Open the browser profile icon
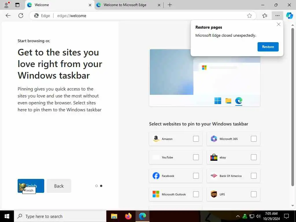Screen dimensions: 296x222 pos(7,5)
